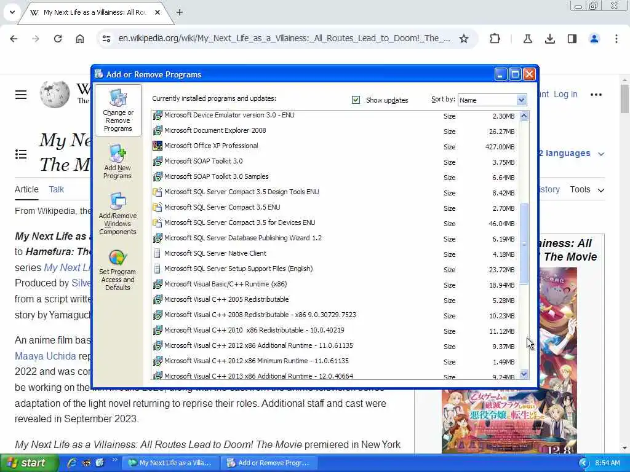Viewport: 630px width, 472px height.
Task: Open Chrome profile avatar icon
Action: [x=594, y=39]
